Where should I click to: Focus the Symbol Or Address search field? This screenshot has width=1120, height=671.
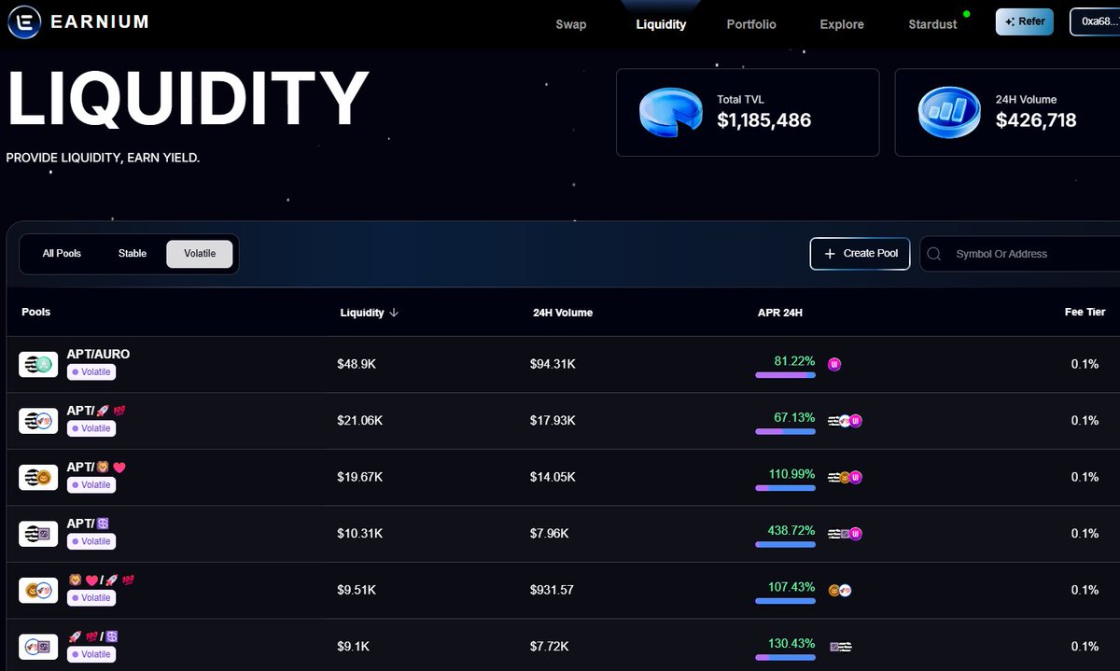coord(1020,254)
